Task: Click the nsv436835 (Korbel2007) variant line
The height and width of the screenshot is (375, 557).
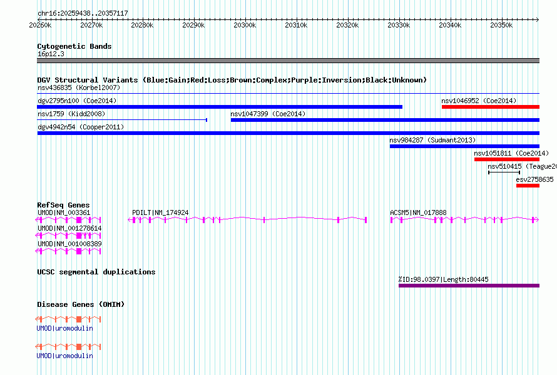Action: (x=288, y=94)
